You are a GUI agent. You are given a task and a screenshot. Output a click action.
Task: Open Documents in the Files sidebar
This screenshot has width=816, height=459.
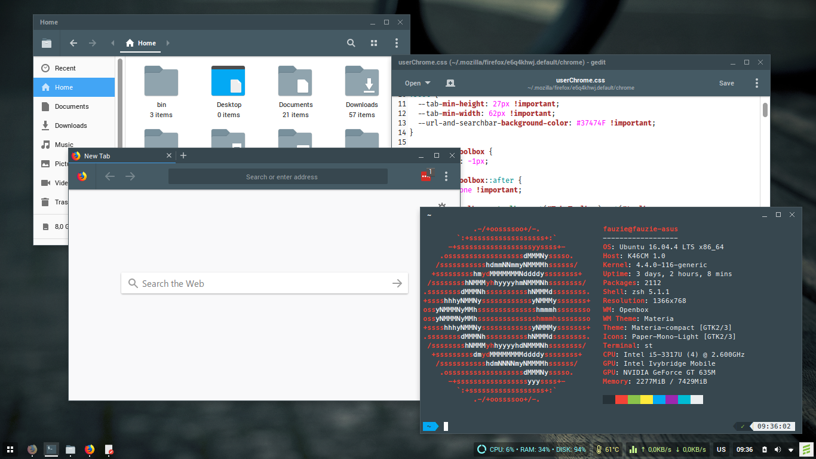(x=74, y=106)
